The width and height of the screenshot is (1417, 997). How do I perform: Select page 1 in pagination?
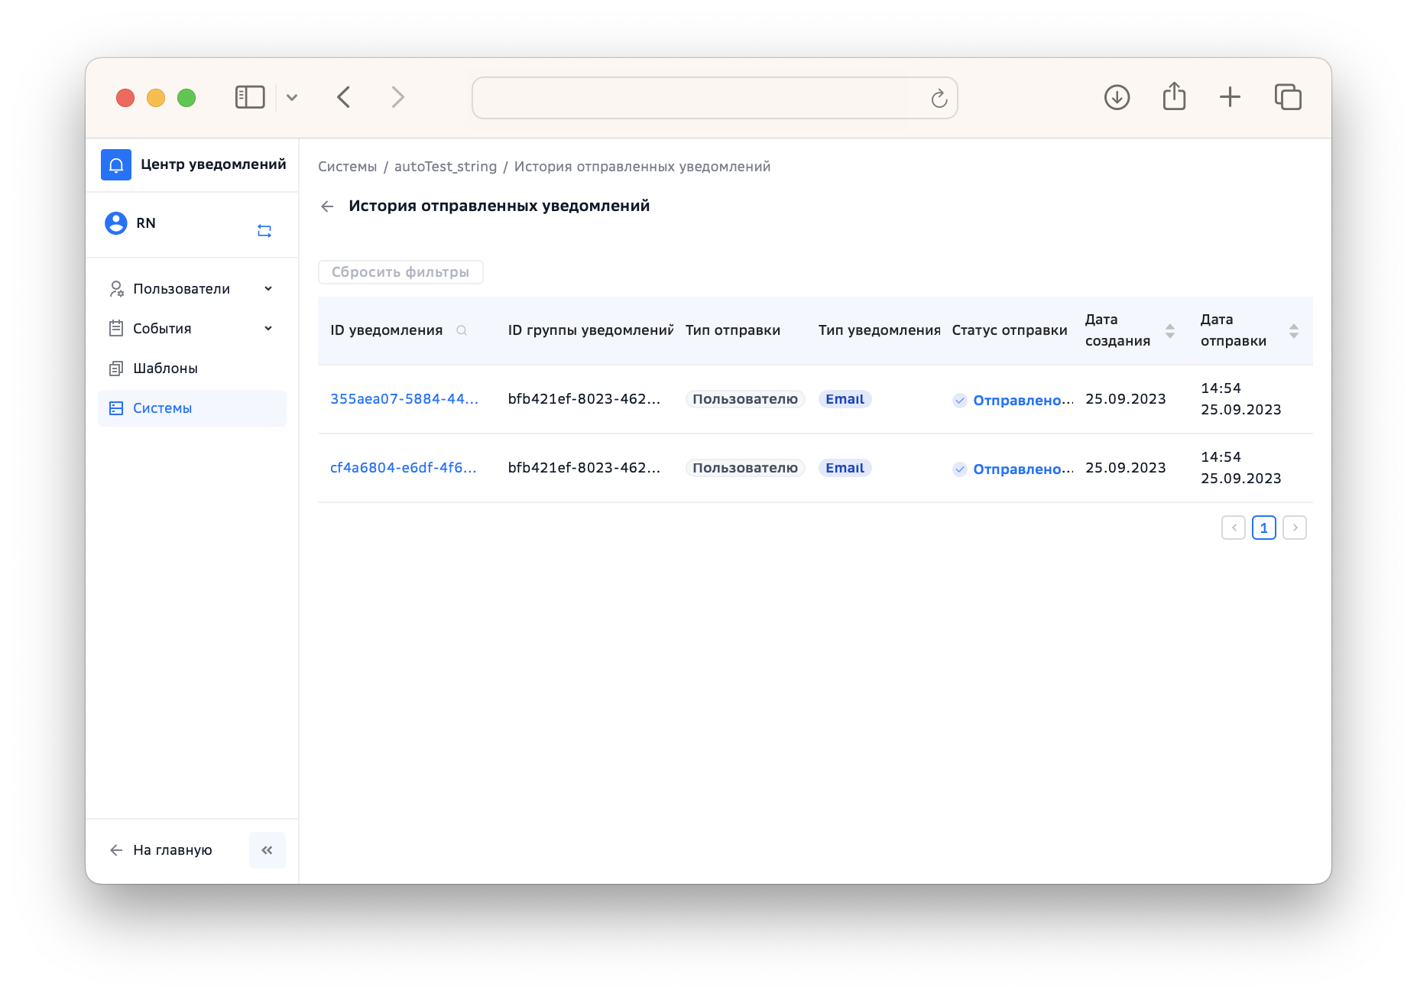pos(1264,528)
